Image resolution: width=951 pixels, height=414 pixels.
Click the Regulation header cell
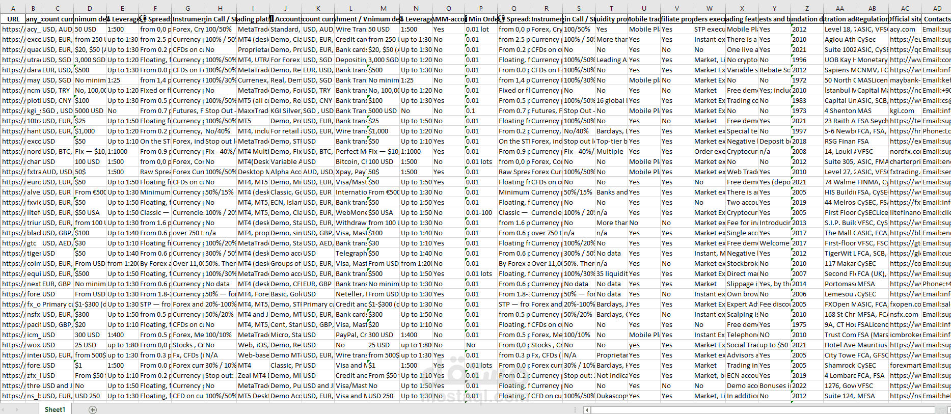tap(872, 19)
